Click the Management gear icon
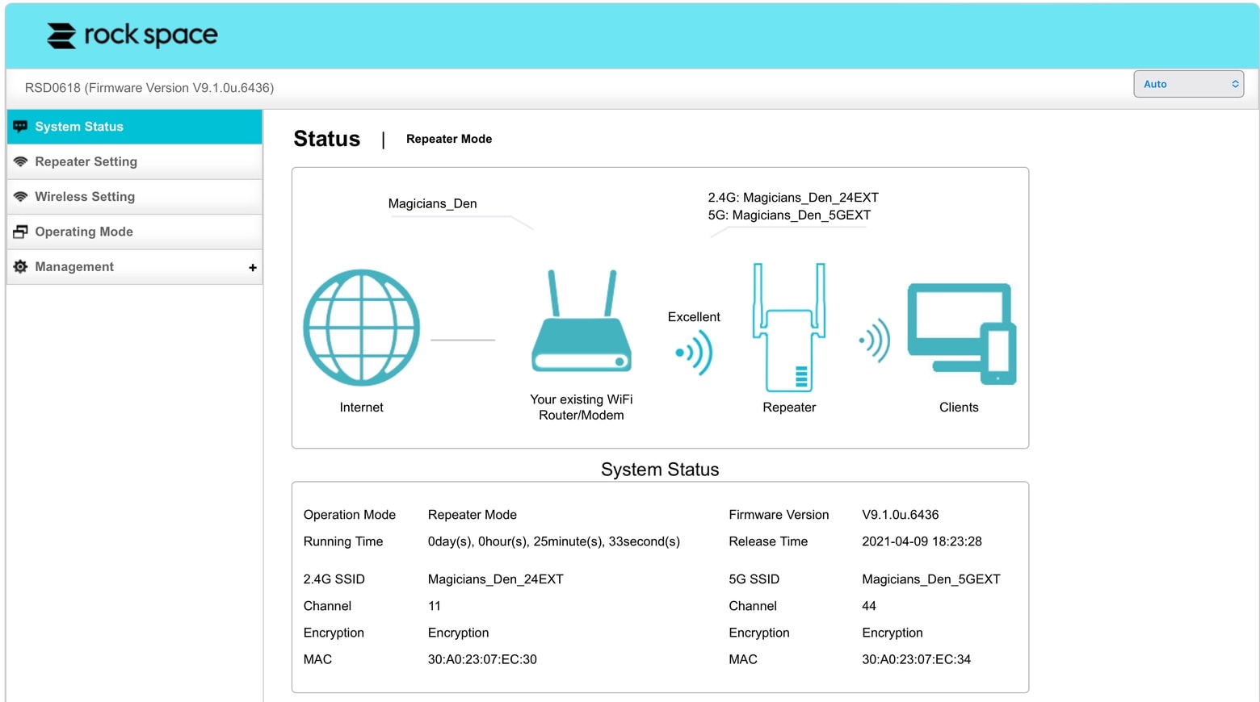 coord(20,266)
